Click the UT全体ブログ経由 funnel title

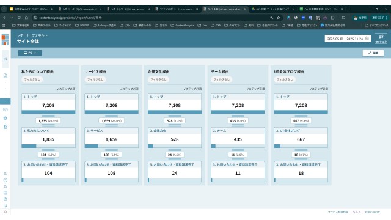pos(289,72)
